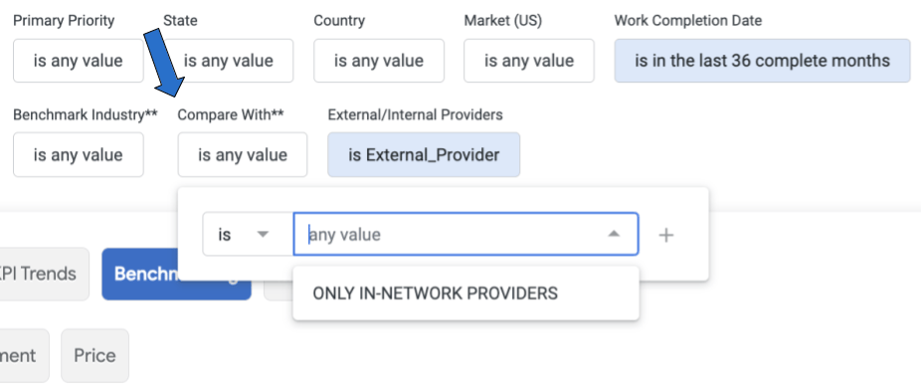Open External/Internal Providers filter
Image resolution: width=922 pixels, height=387 pixels.
point(424,154)
